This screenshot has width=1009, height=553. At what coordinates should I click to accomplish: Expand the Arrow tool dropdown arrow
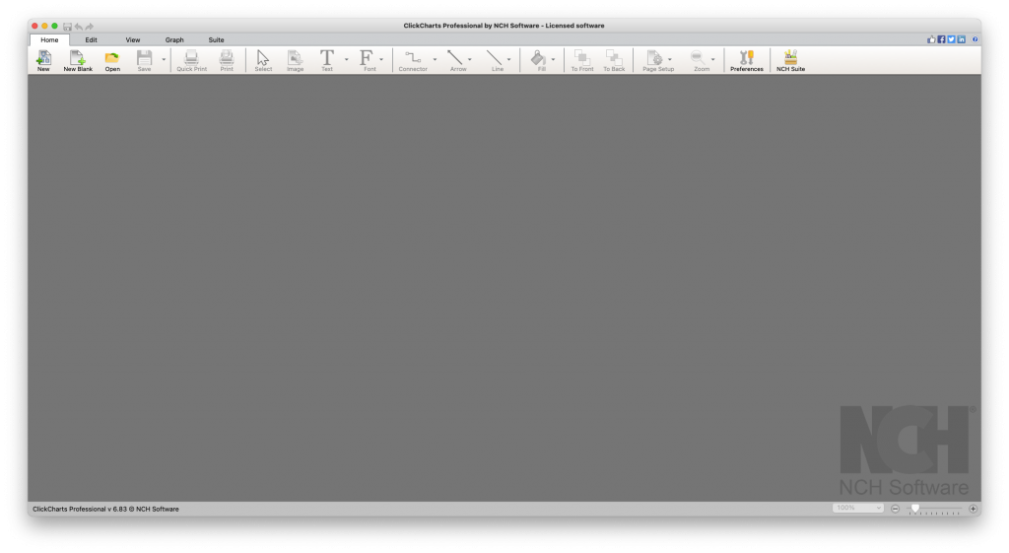pos(470,60)
